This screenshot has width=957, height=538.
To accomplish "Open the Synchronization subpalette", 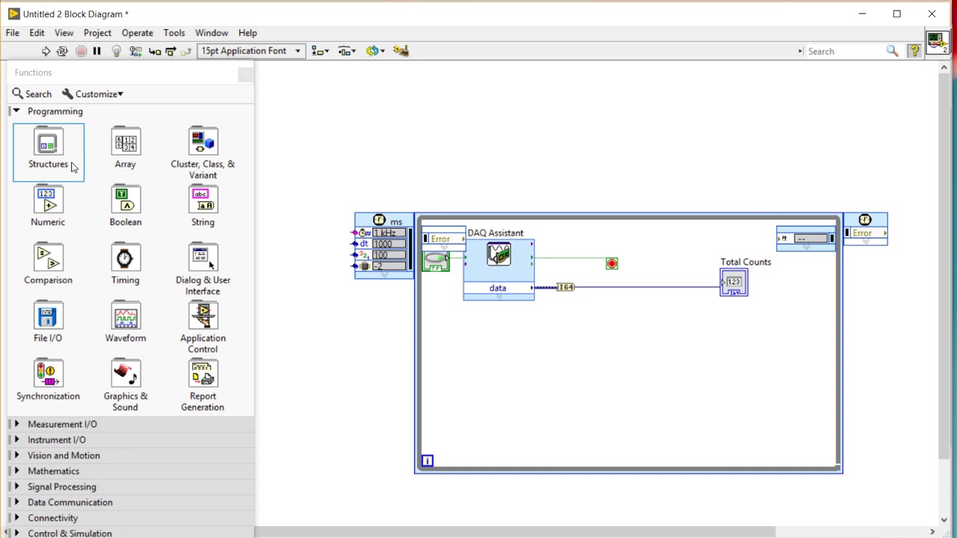I will 48,380.
